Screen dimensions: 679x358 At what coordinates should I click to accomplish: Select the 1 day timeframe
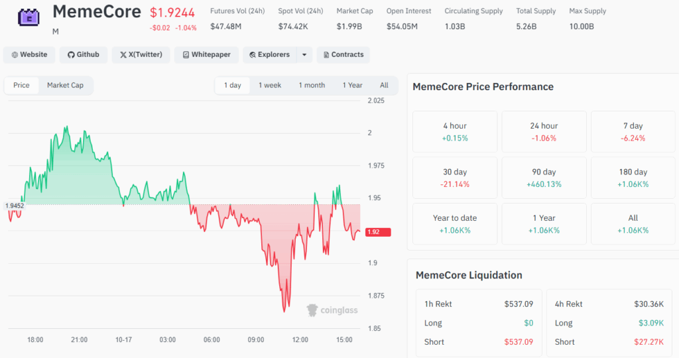pyautogui.click(x=233, y=86)
